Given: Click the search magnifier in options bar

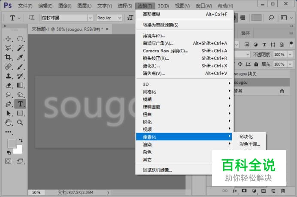Looking at the screenshot, I should (271, 18).
